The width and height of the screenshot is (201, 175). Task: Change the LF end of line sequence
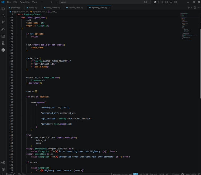(167, 174)
